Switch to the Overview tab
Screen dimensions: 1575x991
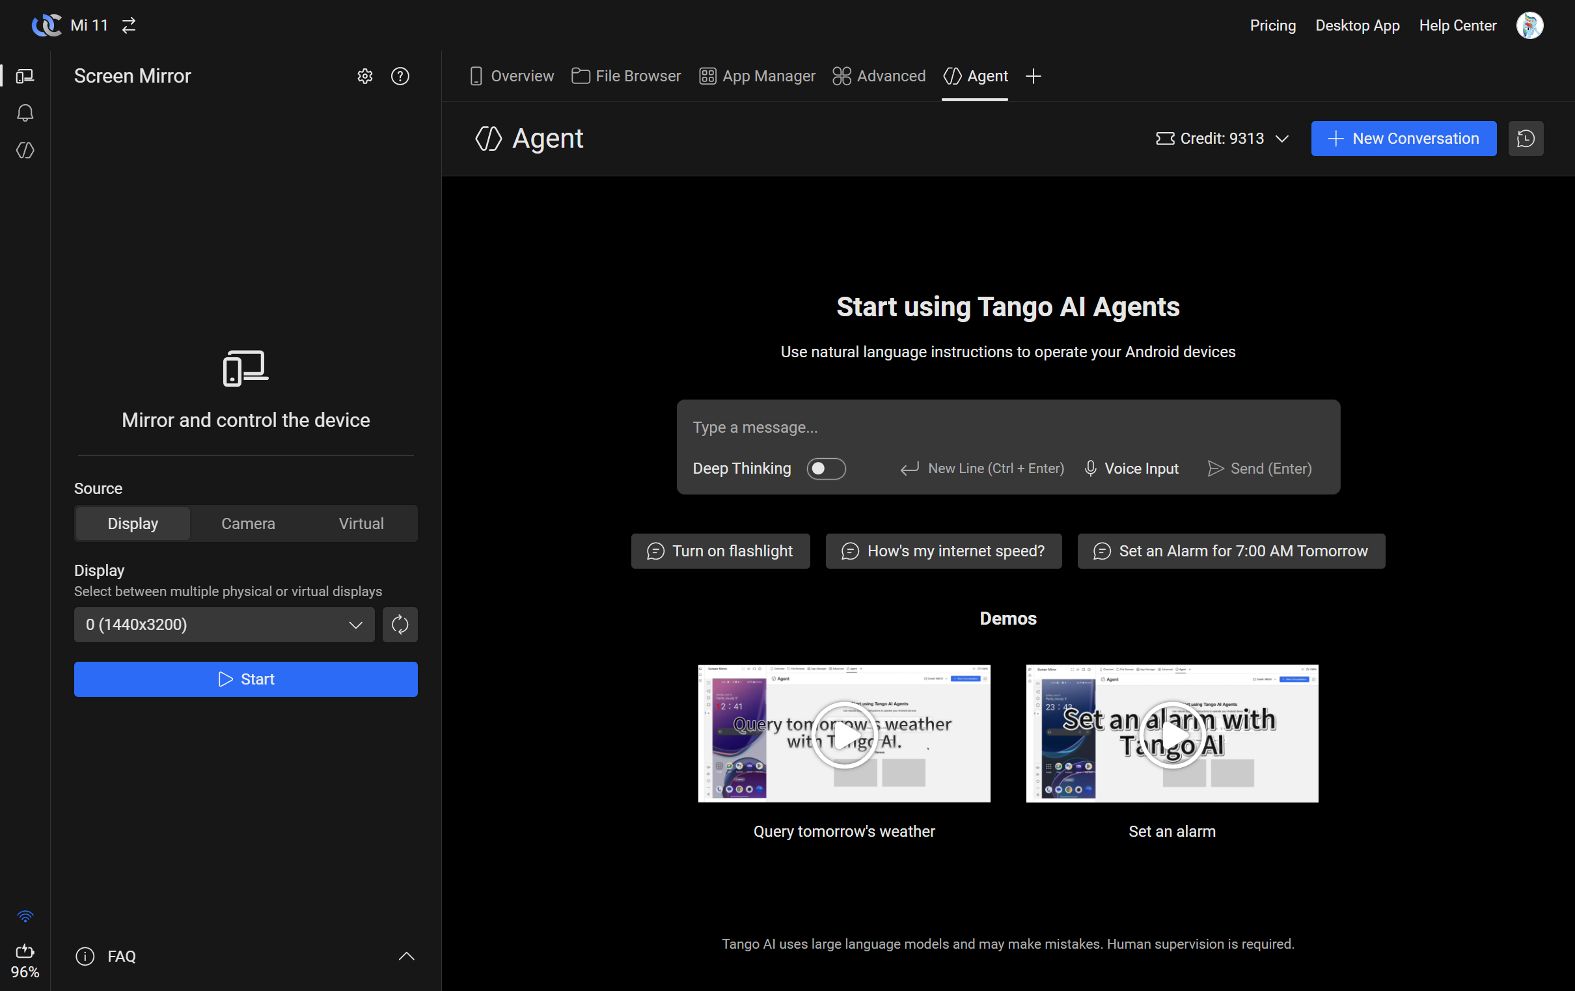click(x=512, y=76)
